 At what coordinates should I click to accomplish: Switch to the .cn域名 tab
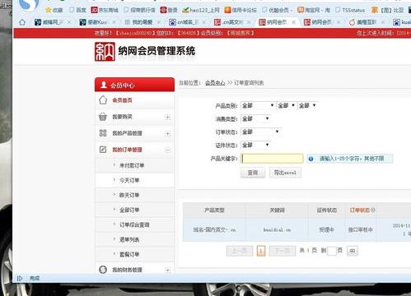pos(184,22)
